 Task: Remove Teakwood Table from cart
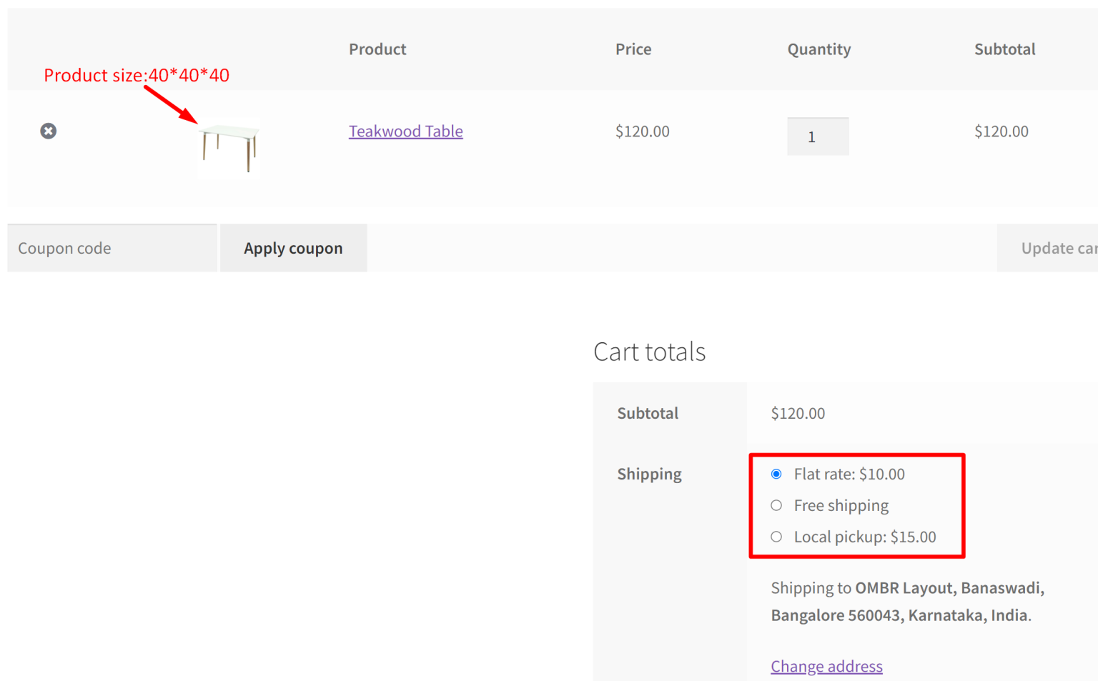[48, 131]
